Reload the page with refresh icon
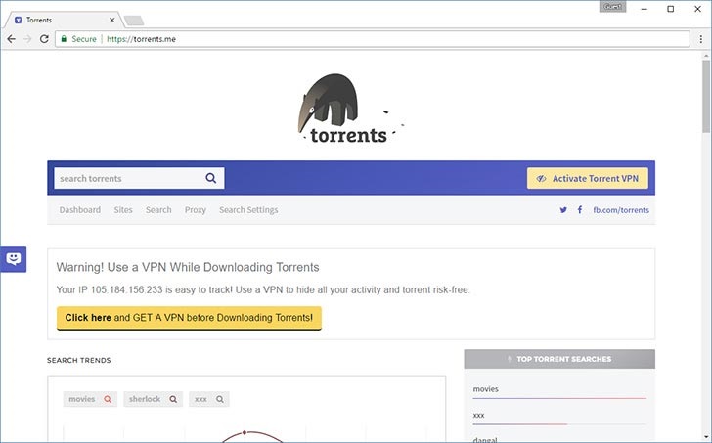This screenshot has height=443, width=712. pyautogui.click(x=44, y=39)
